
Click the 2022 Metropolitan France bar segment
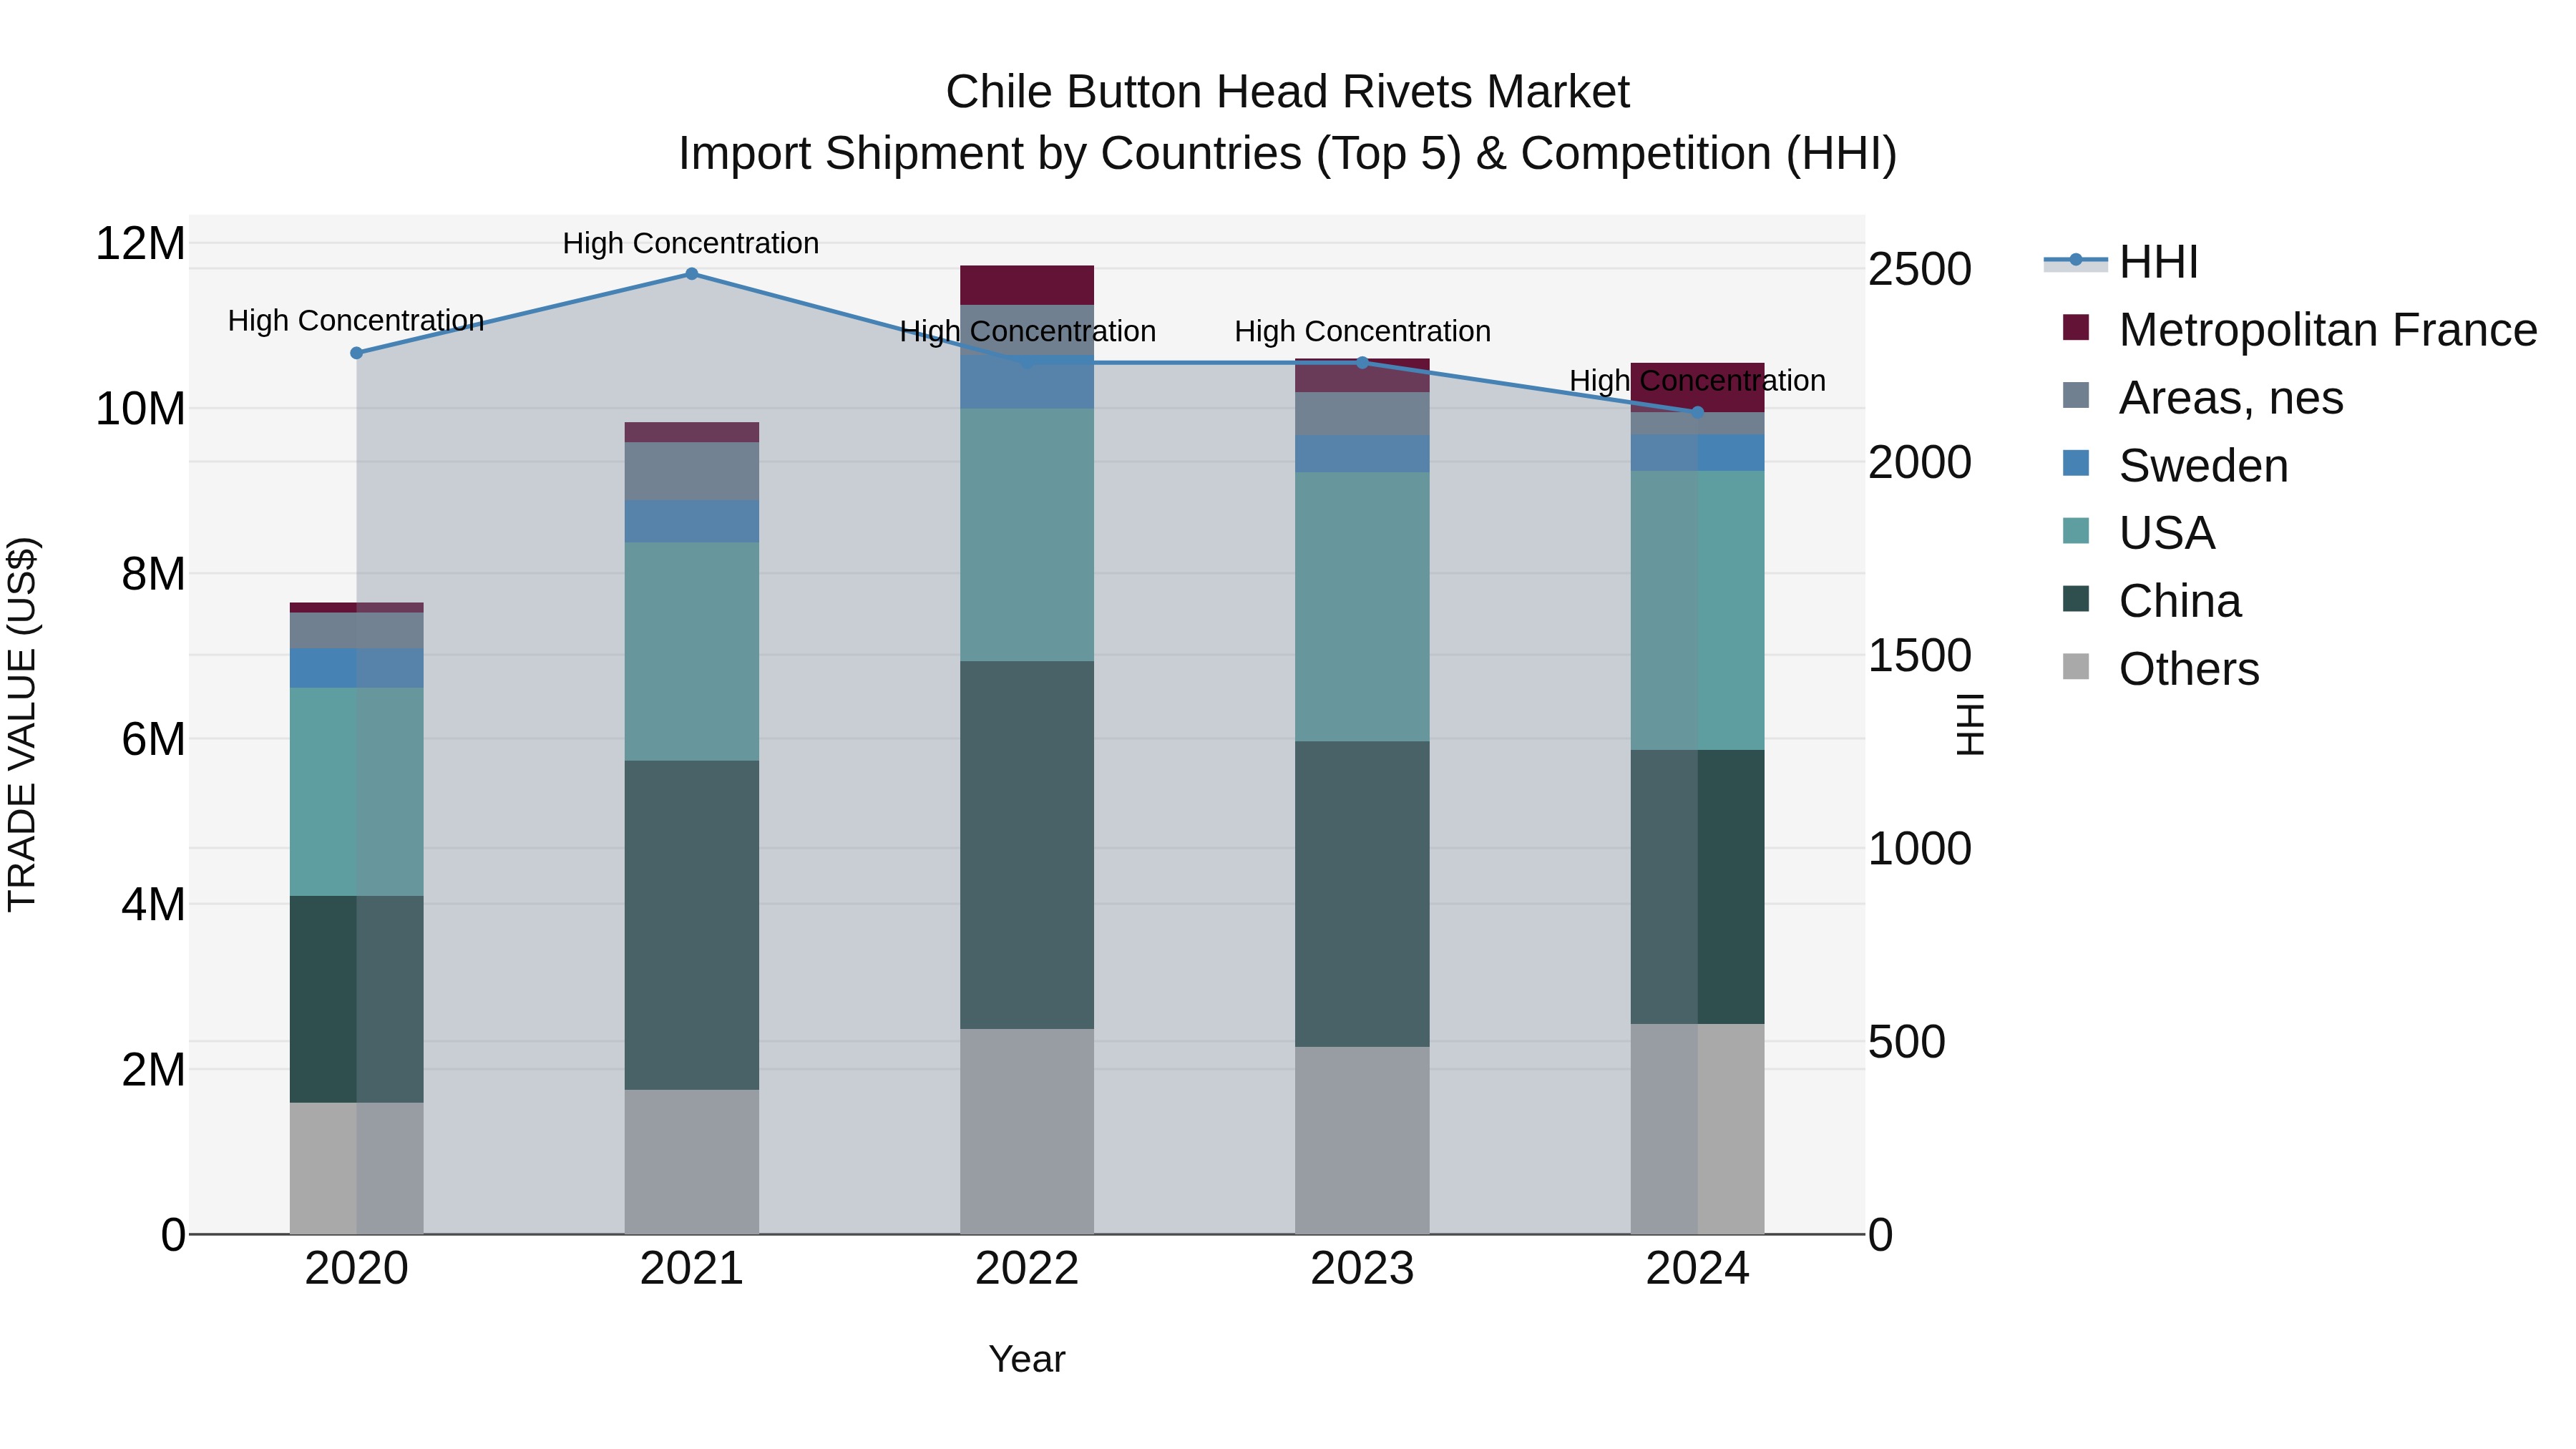pyautogui.click(x=1027, y=285)
